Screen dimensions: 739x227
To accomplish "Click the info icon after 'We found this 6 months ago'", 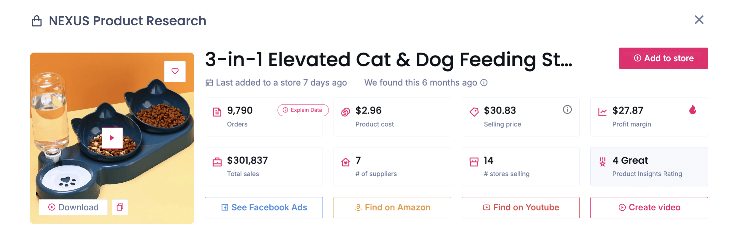I will point(484,83).
